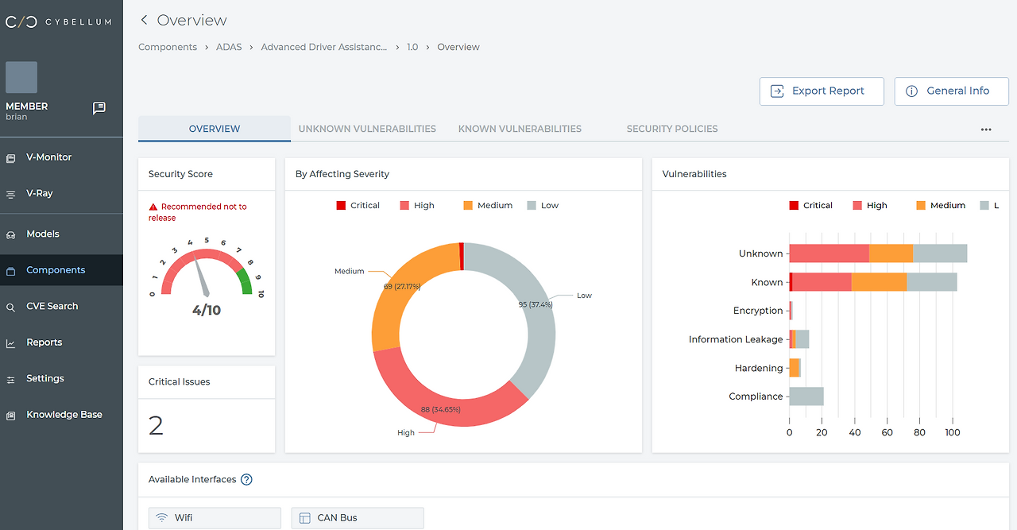The height and width of the screenshot is (530, 1017).
Task: Click the Known bar in the Vulnerabilities chart
Action: click(872, 282)
